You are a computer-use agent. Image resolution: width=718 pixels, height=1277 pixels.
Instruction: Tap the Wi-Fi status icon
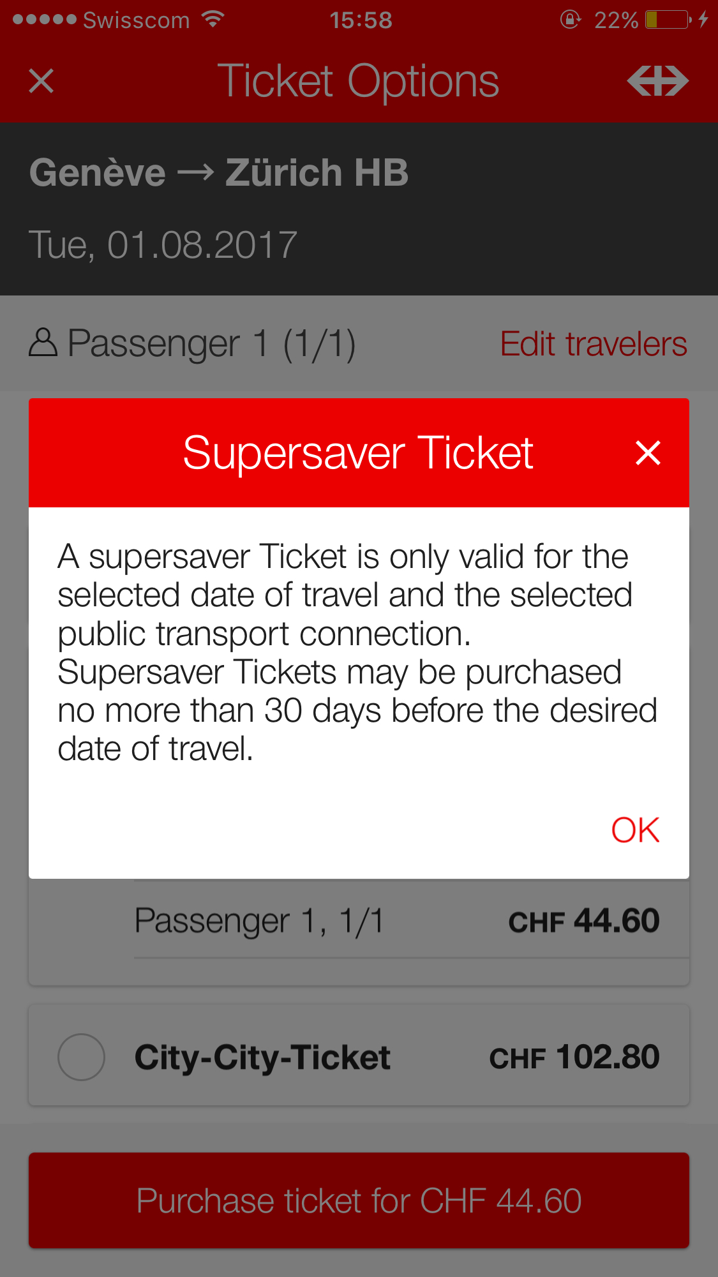point(213,20)
